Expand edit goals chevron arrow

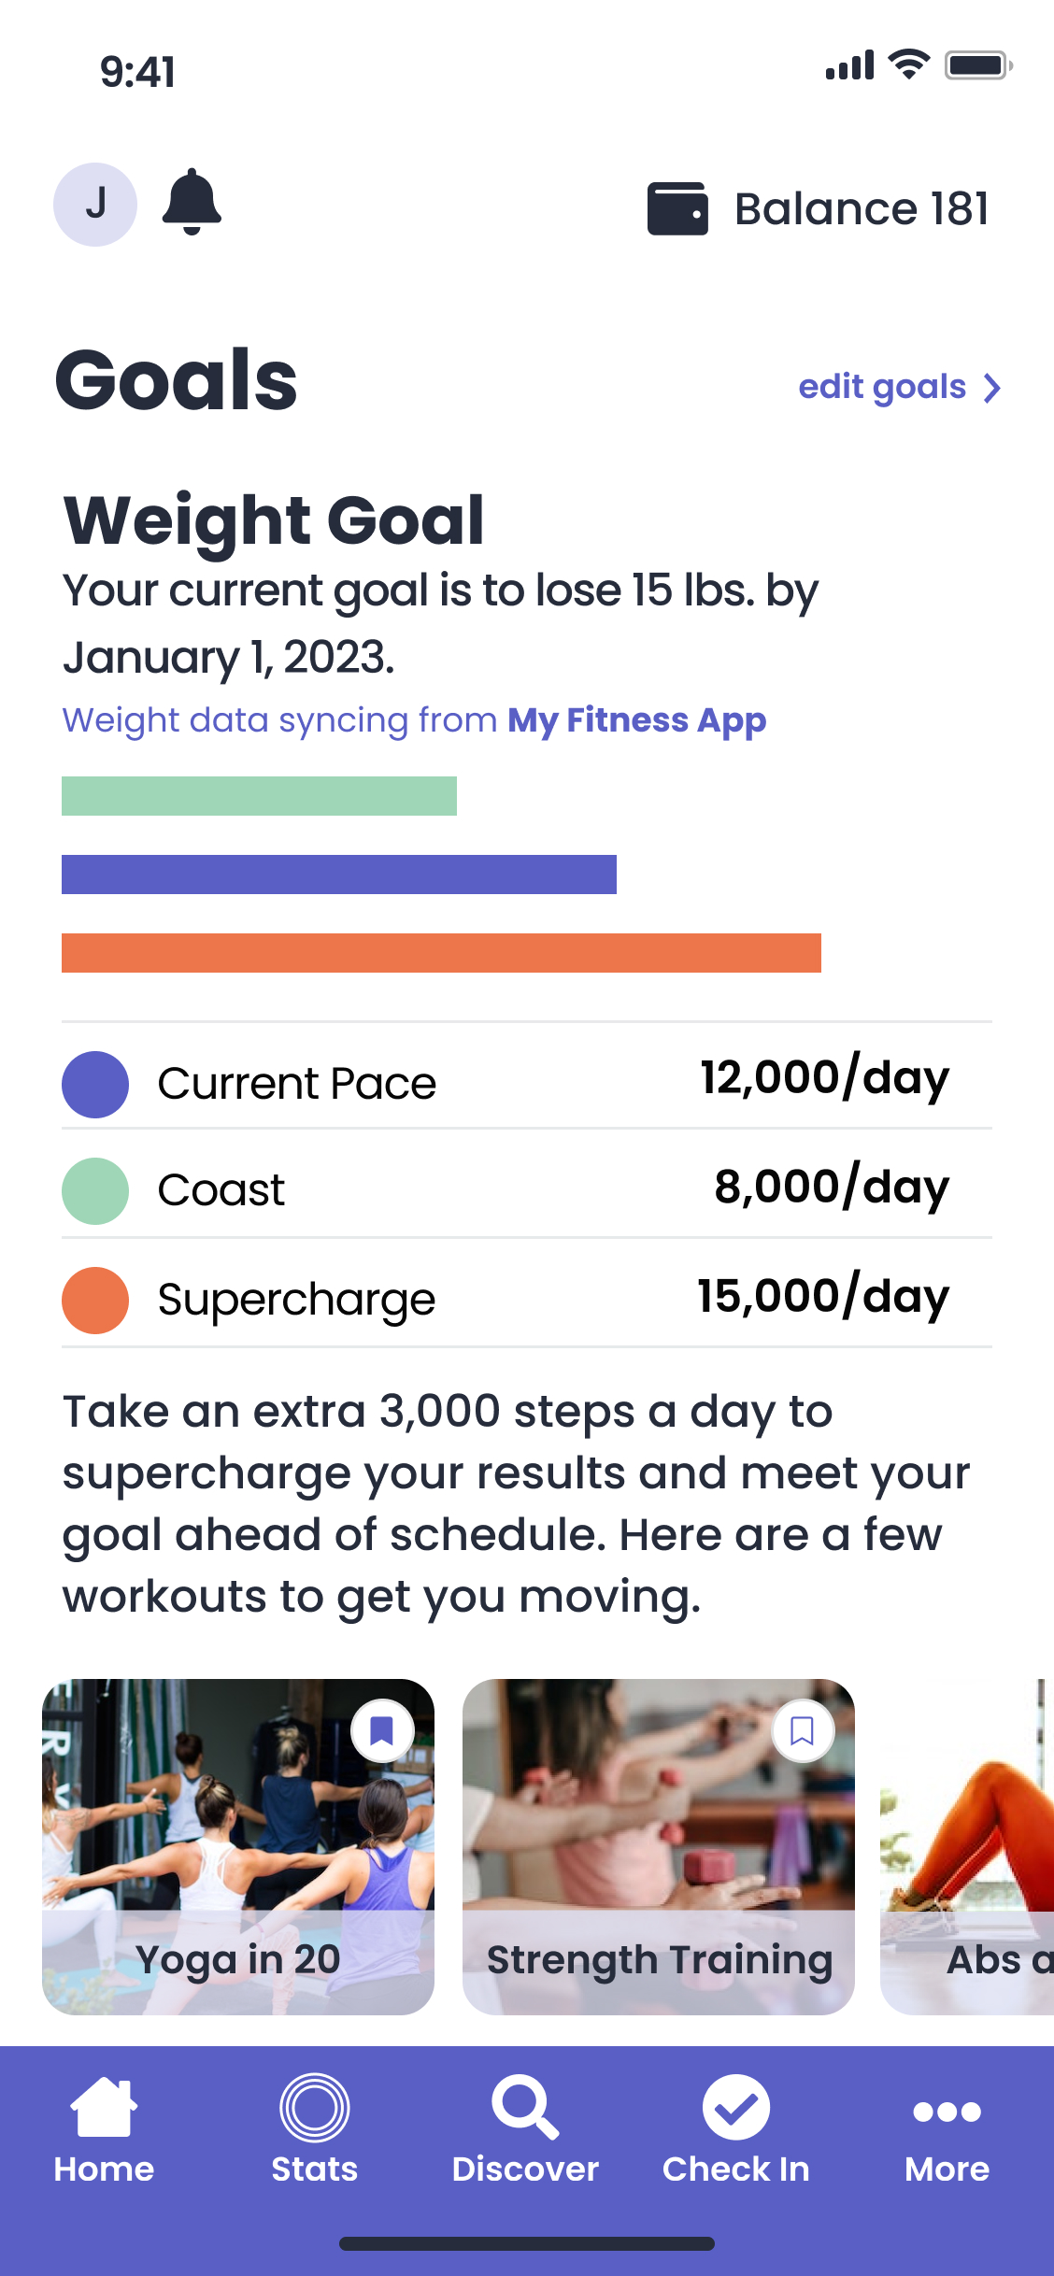[x=992, y=388]
